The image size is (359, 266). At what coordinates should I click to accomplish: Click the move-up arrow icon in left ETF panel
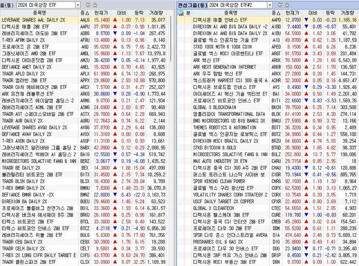pos(88,5)
